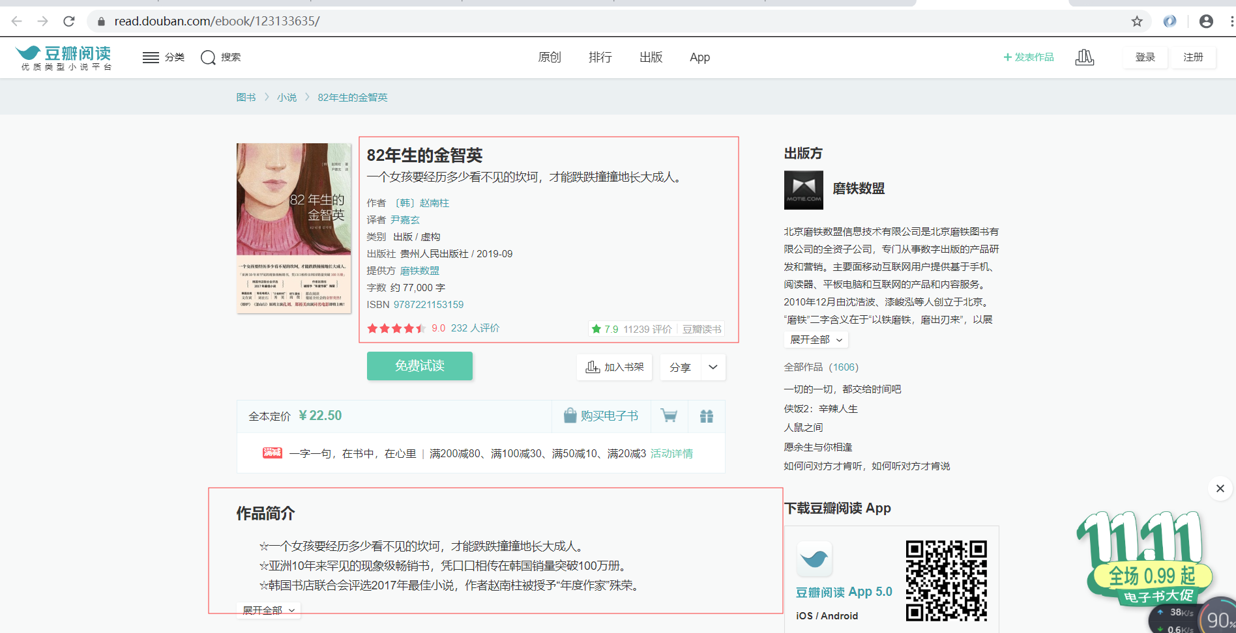The width and height of the screenshot is (1236, 633).
Task: Open the 分类 hamburger menu
Action: [151, 57]
